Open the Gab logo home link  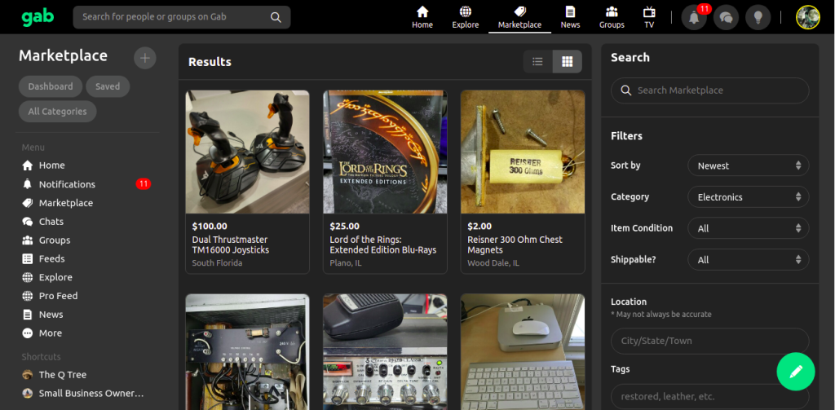[x=38, y=17]
